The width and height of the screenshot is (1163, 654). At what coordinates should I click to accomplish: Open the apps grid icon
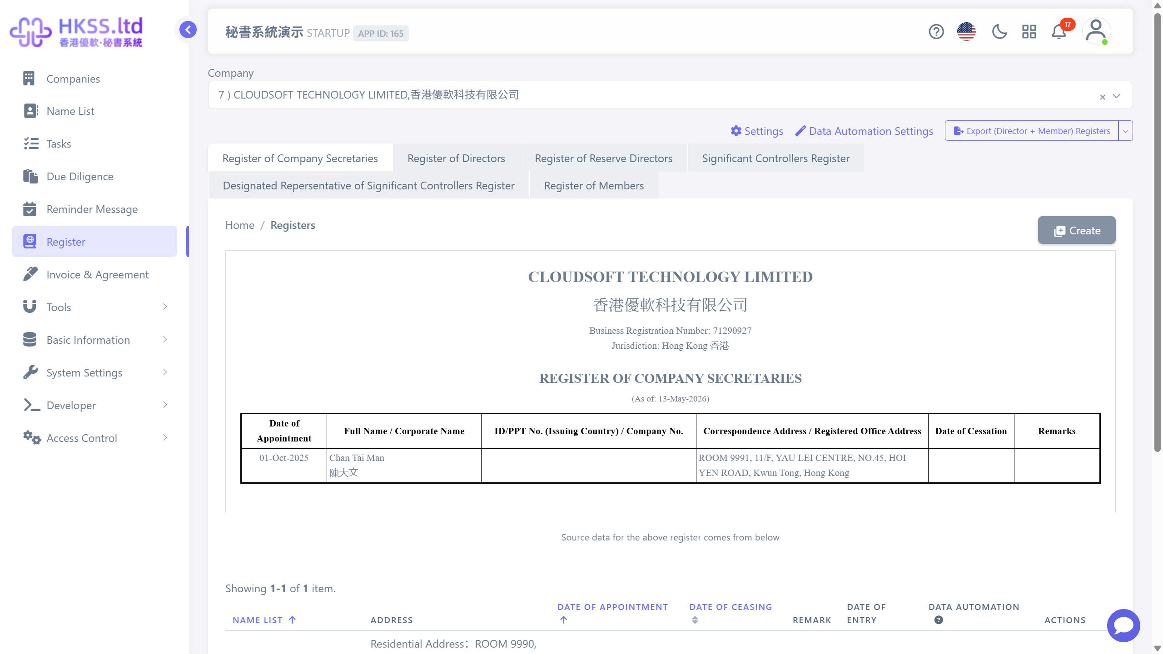(1029, 32)
